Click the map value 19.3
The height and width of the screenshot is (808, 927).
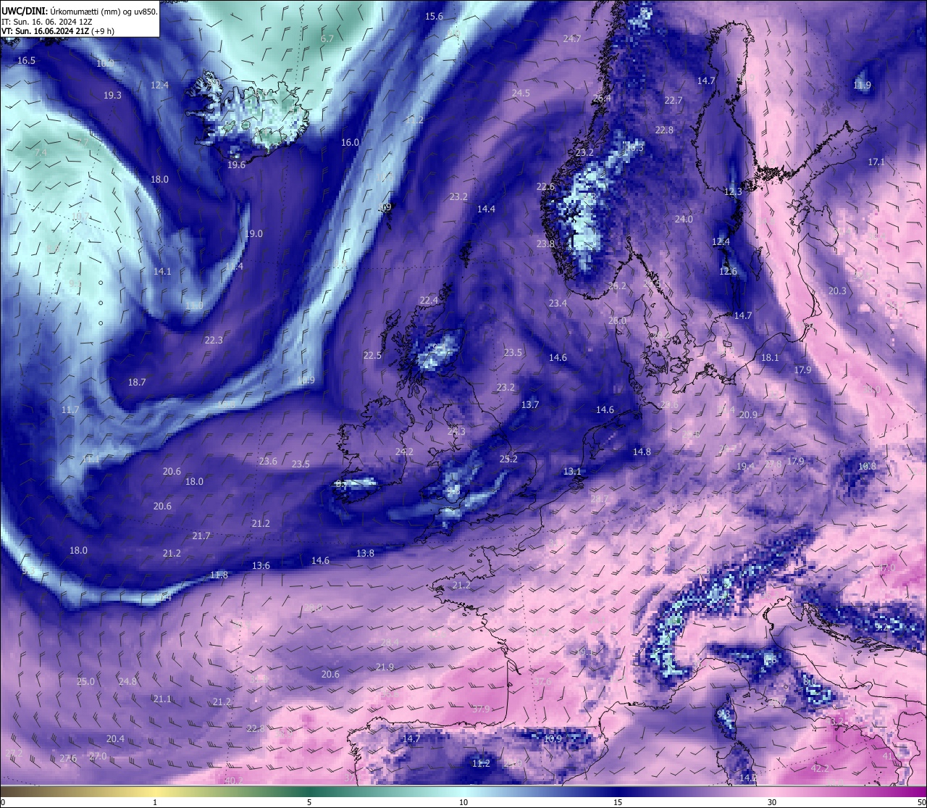click(112, 96)
